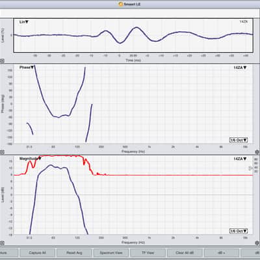
Task: Click the Capture All button
Action: click(37, 253)
